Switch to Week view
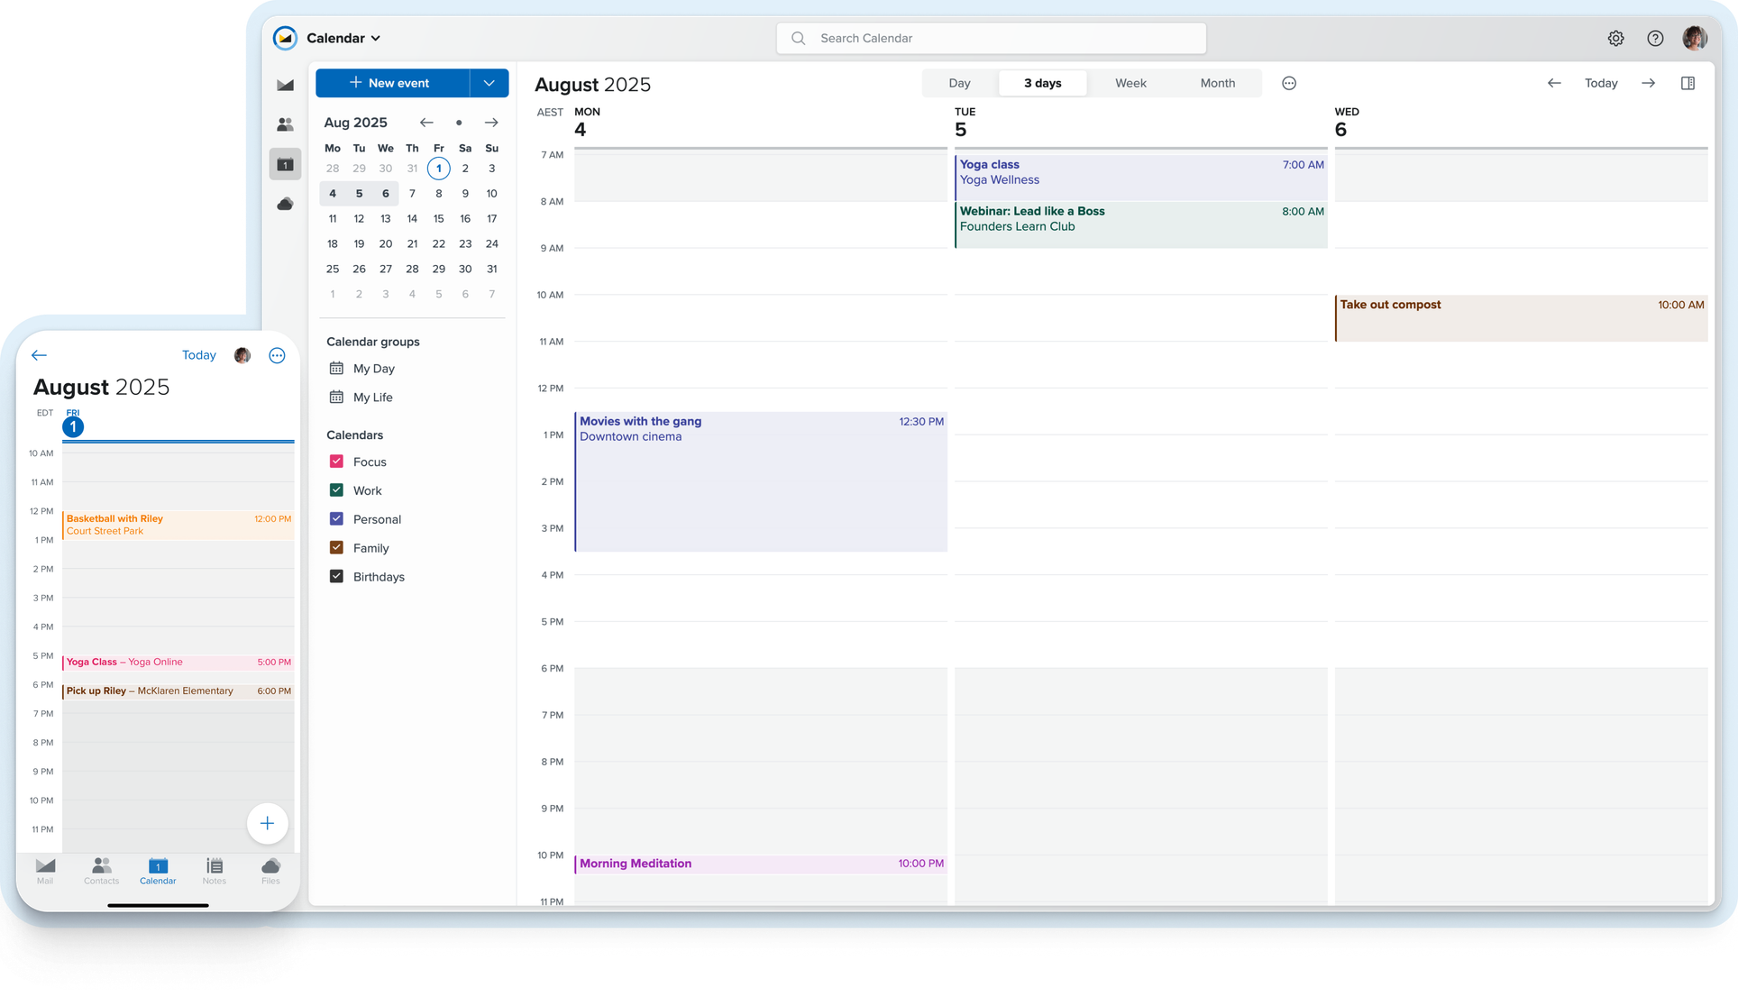1738x1006 pixels. tap(1130, 83)
